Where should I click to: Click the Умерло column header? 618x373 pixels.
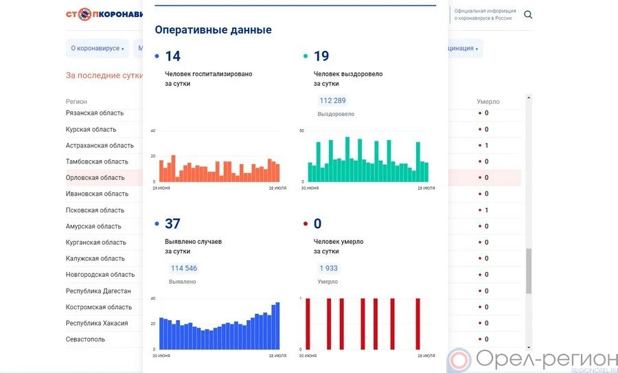[x=488, y=102]
